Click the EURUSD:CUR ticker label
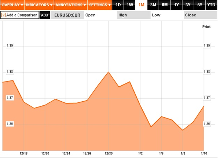 [67, 15]
